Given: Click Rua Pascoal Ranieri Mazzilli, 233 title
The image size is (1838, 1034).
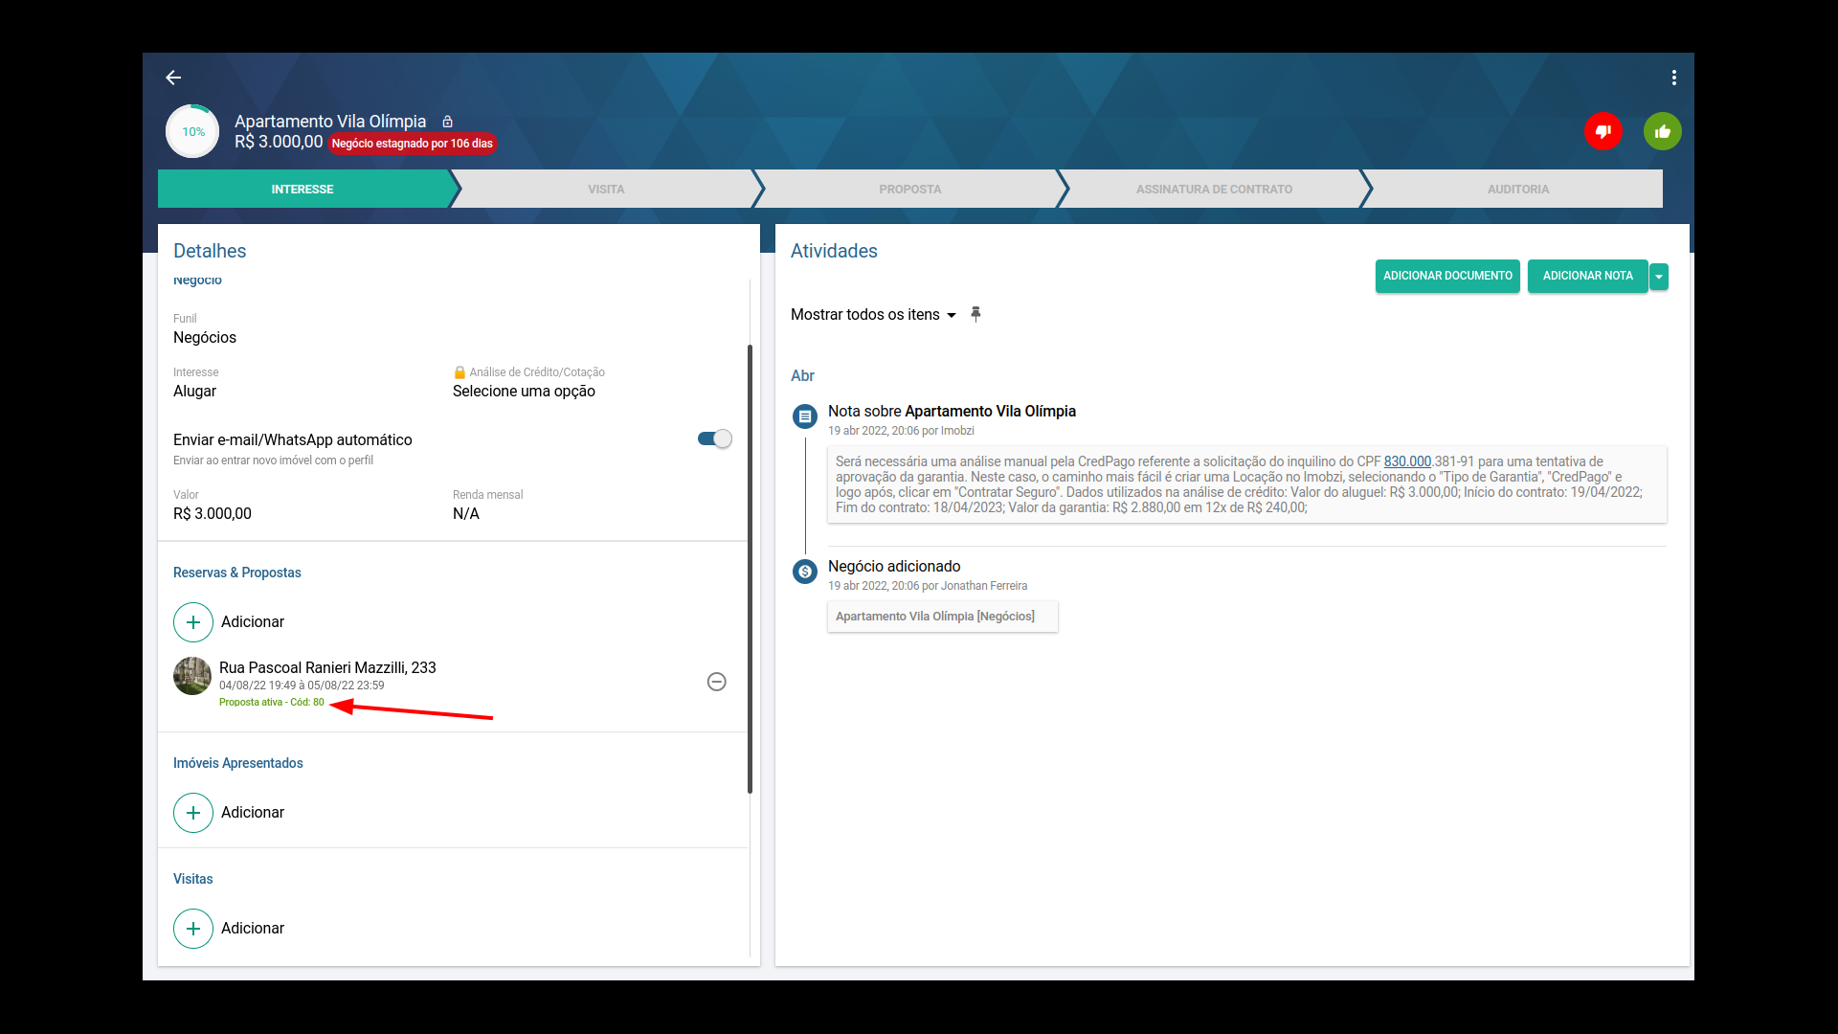Looking at the screenshot, I should pyautogui.click(x=327, y=667).
